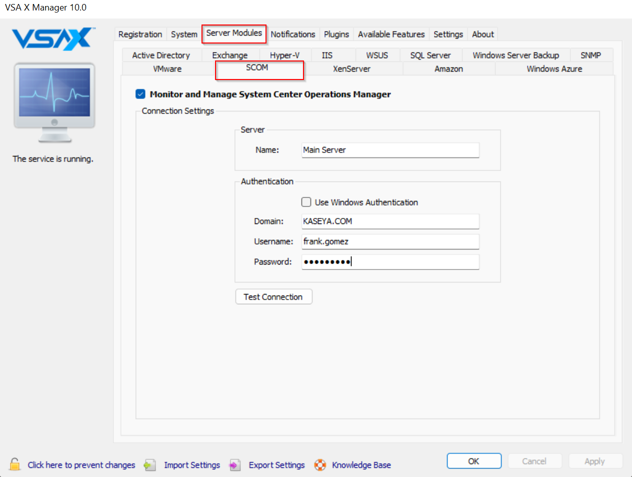The height and width of the screenshot is (477, 632).
Task: Open the SQL Server module tab
Action: point(430,55)
